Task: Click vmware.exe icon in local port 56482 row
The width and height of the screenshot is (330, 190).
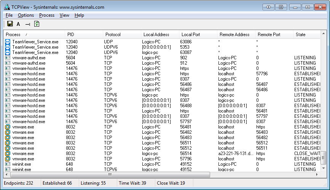Action: click(8, 132)
